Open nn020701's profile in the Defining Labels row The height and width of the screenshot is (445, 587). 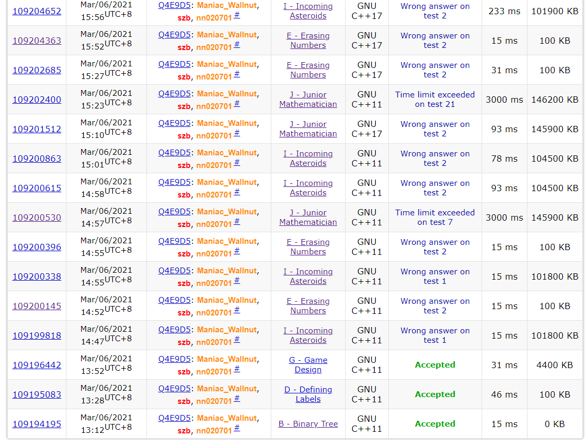click(x=214, y=401)
